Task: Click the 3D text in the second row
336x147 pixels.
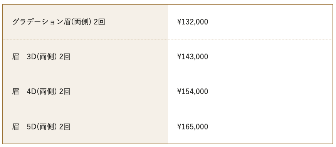Action: pos(32,57)
